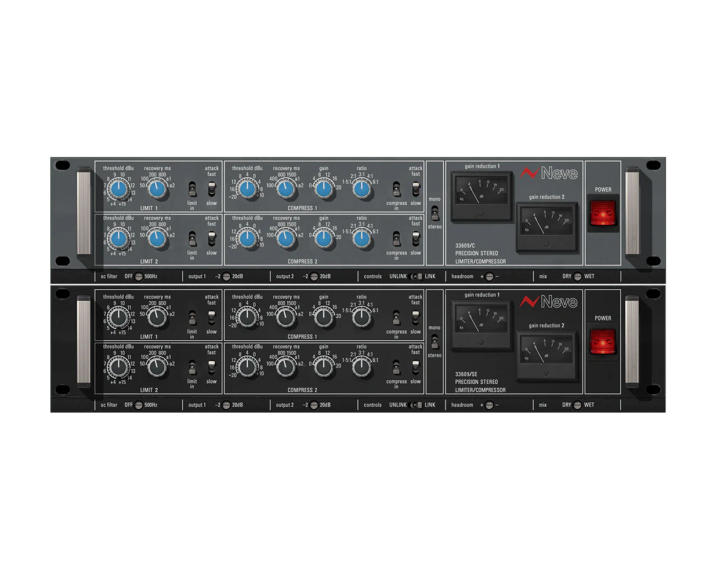Flip Compress 2 attack switch on 33609/SE

coord(416,367)
